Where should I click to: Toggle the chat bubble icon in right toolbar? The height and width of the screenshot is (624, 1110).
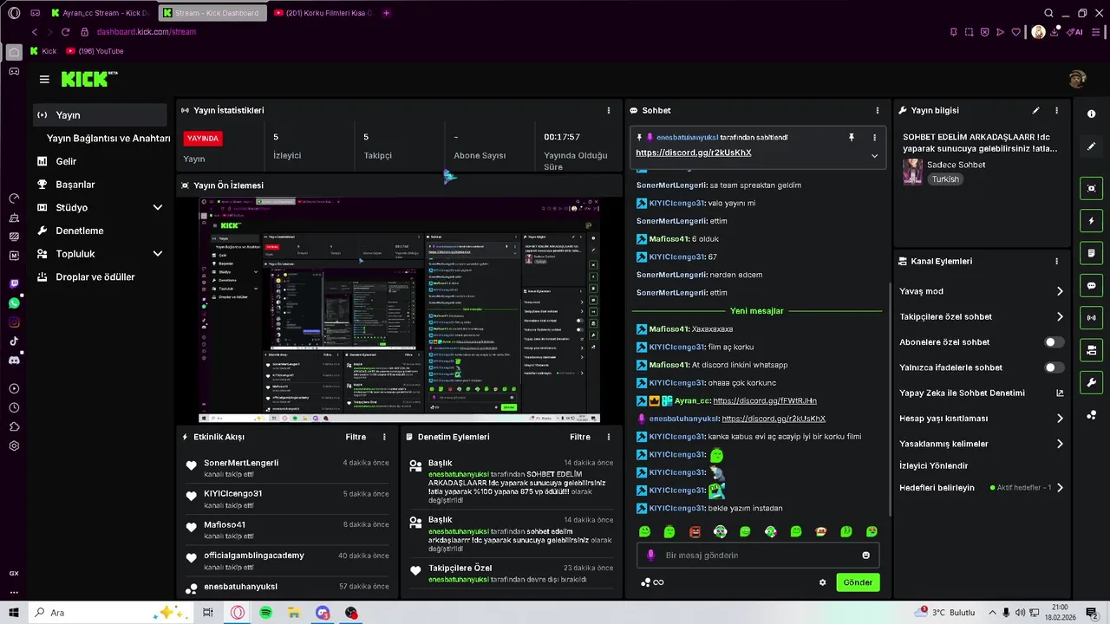[1091, 285]
